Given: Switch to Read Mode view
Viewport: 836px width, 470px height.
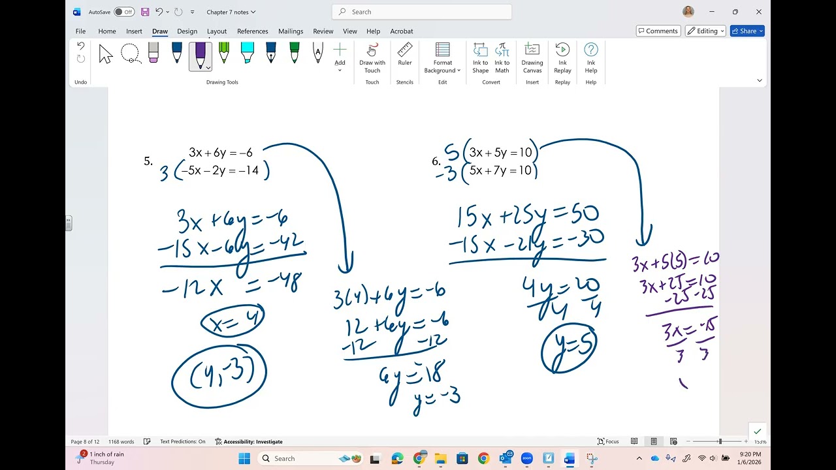Looking at the screenshot, I should click(634, 442).
